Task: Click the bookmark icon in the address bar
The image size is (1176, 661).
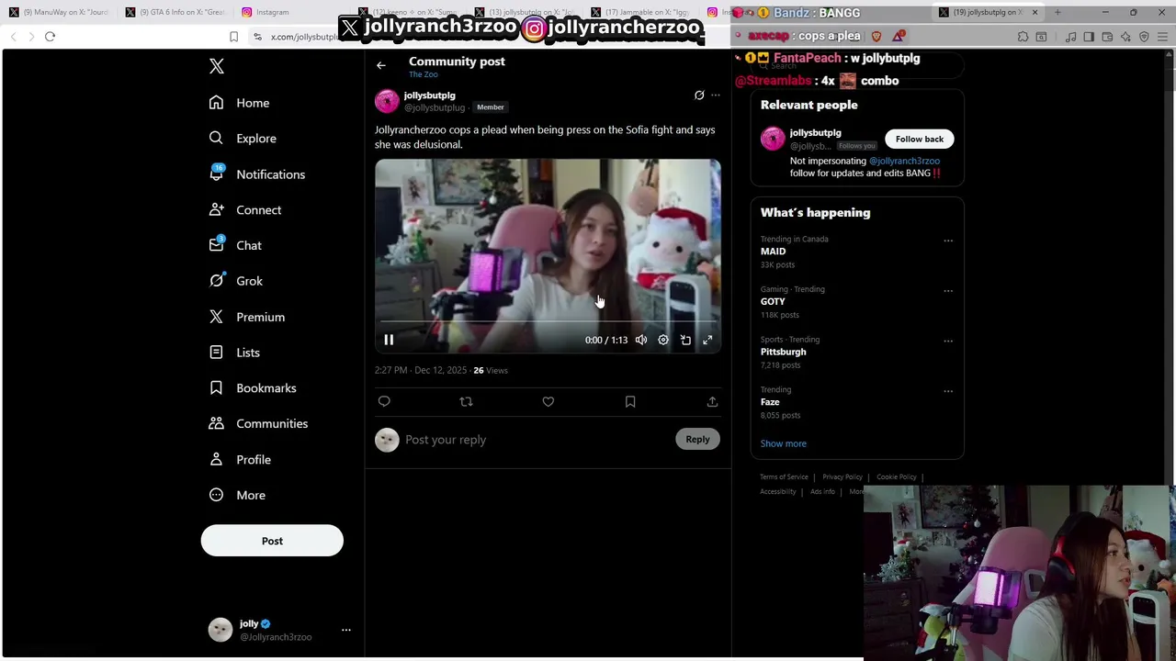Action: click(x=233, y=37)
